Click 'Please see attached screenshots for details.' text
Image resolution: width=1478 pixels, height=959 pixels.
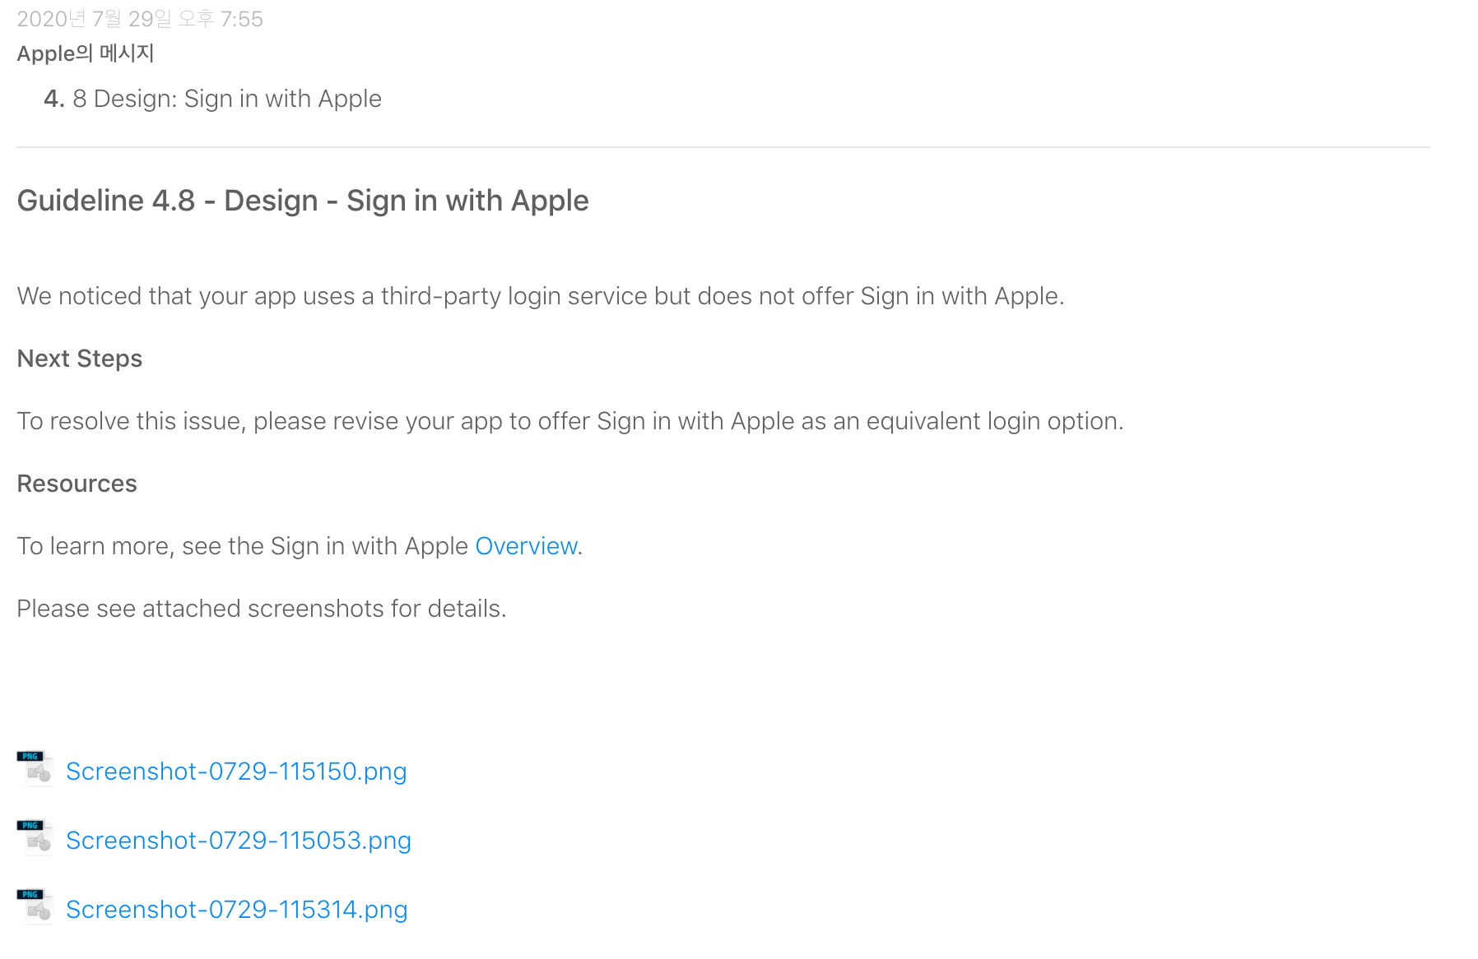[x=262, y=609]
